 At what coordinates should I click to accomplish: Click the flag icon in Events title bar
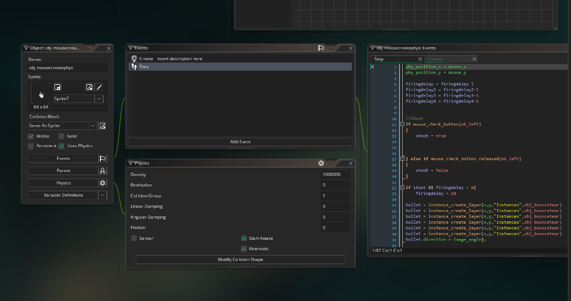click(x=321, y=48)
